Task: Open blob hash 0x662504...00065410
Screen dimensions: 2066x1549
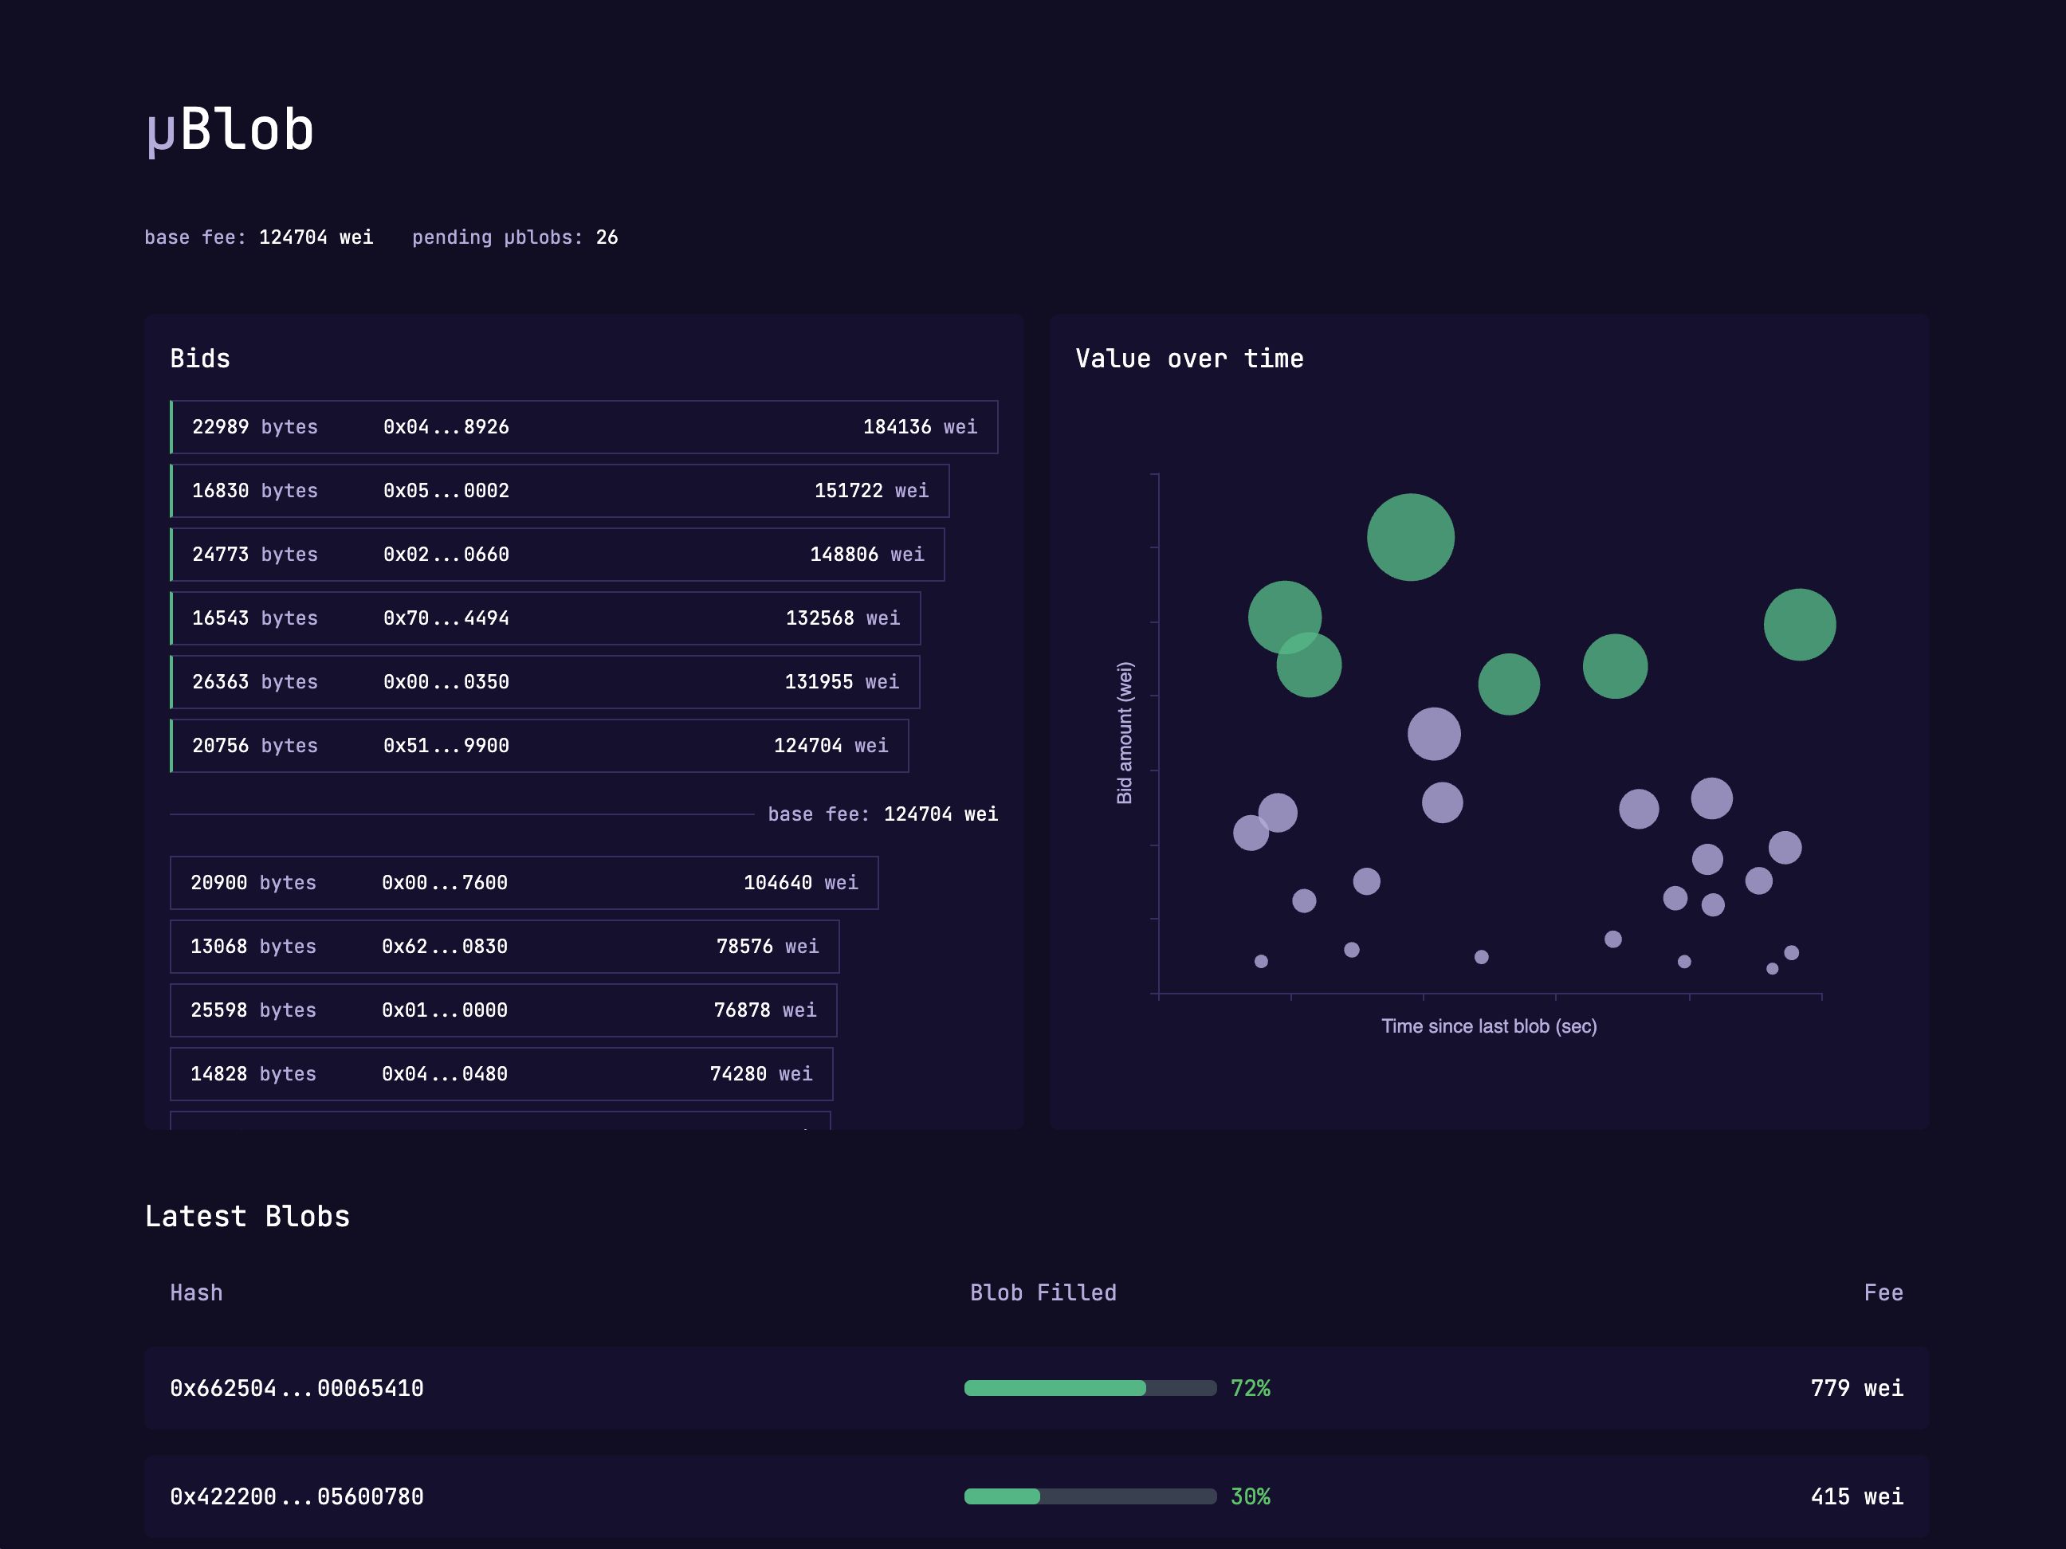Action: 297,1388
